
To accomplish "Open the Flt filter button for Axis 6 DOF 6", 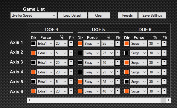I will [x=164, y=91].
